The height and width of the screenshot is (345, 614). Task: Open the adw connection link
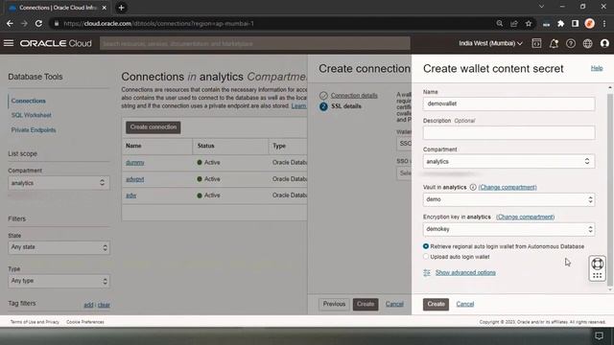click(x=130, y=195)
